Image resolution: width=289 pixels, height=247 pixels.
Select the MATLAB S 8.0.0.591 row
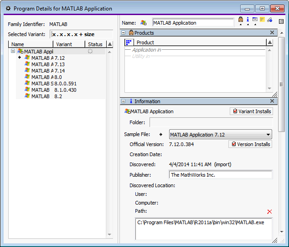click(x=61, y=84)
